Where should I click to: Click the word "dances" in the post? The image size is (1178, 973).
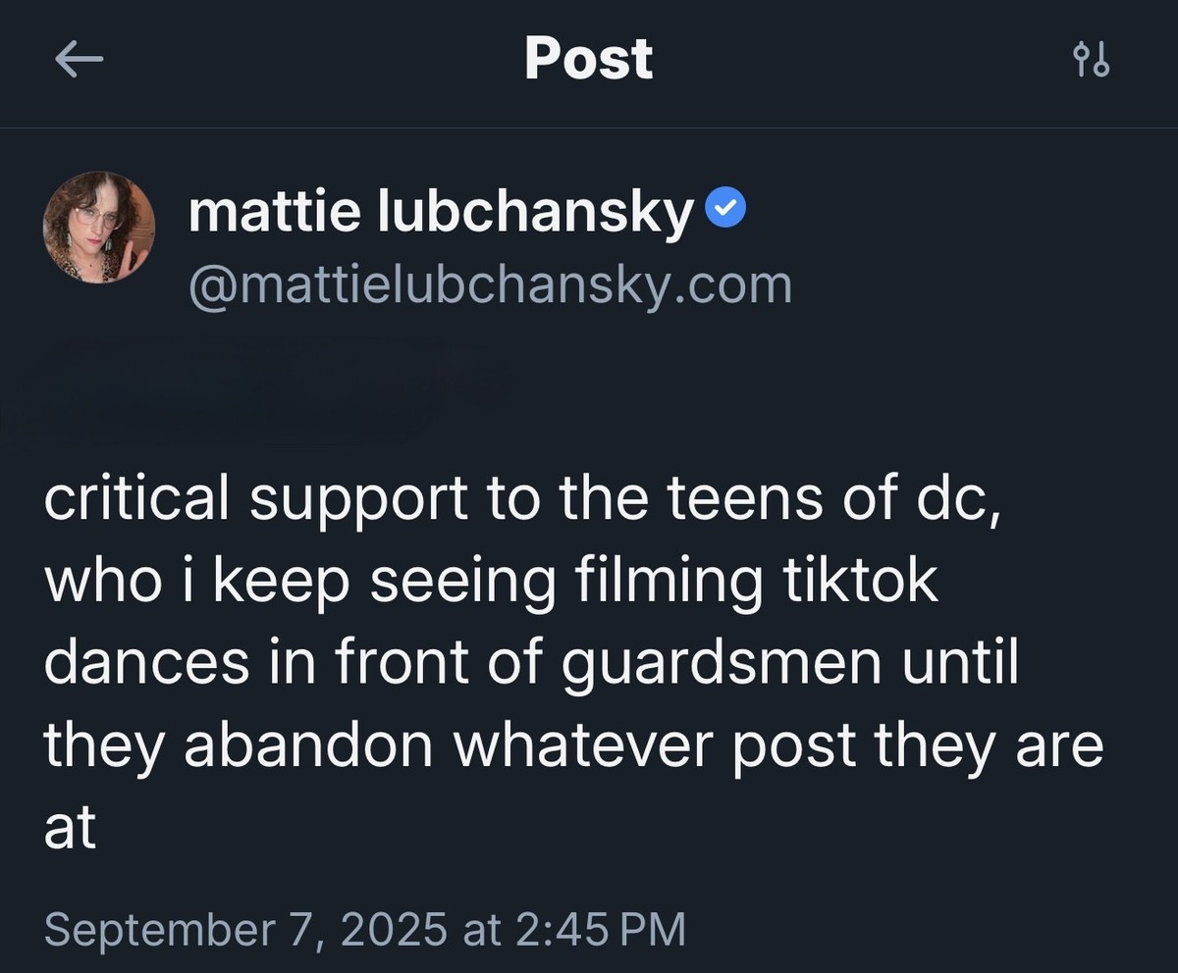point(146,663)
